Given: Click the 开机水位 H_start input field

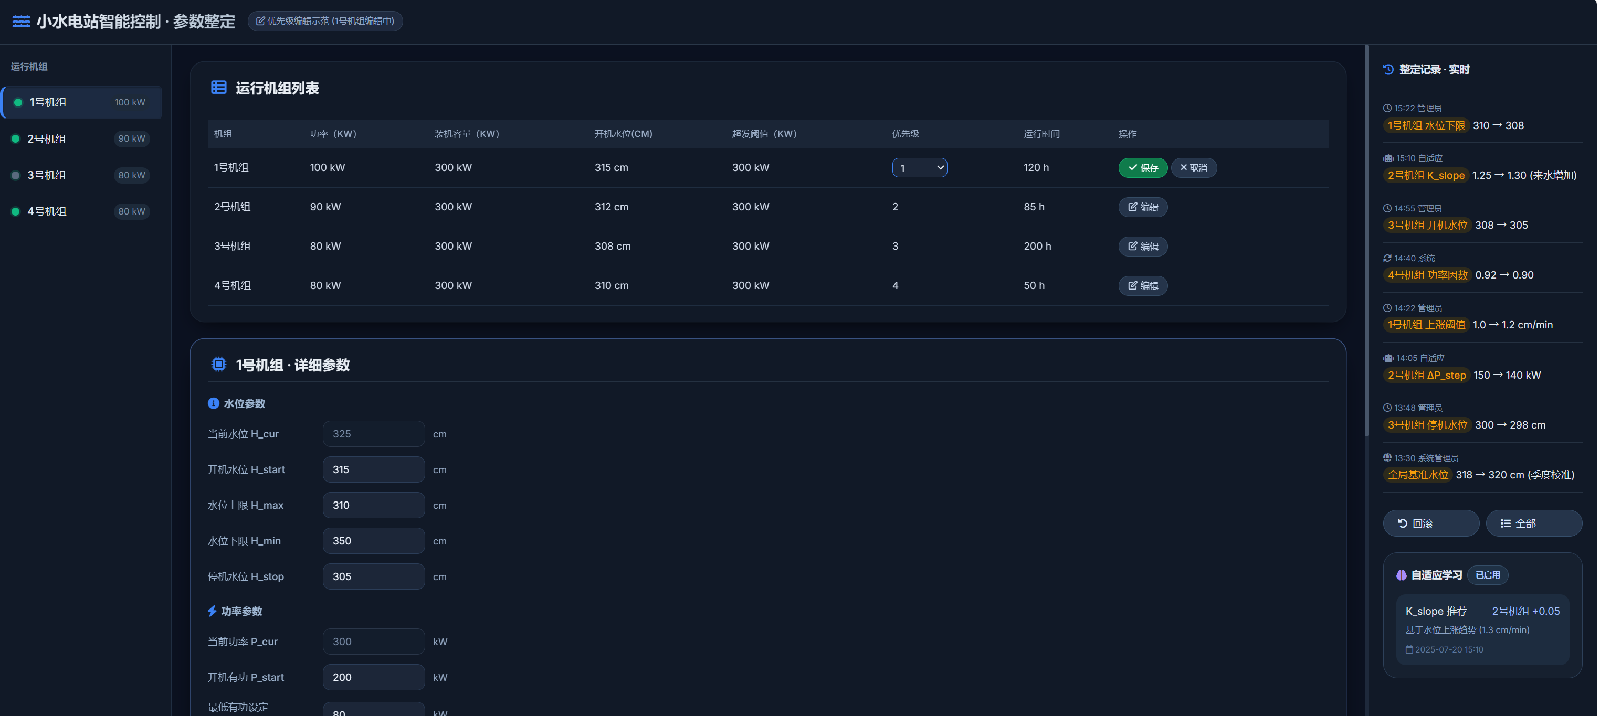Looking at the screenshot, I should pyautogui.click(x=373, y=469).
